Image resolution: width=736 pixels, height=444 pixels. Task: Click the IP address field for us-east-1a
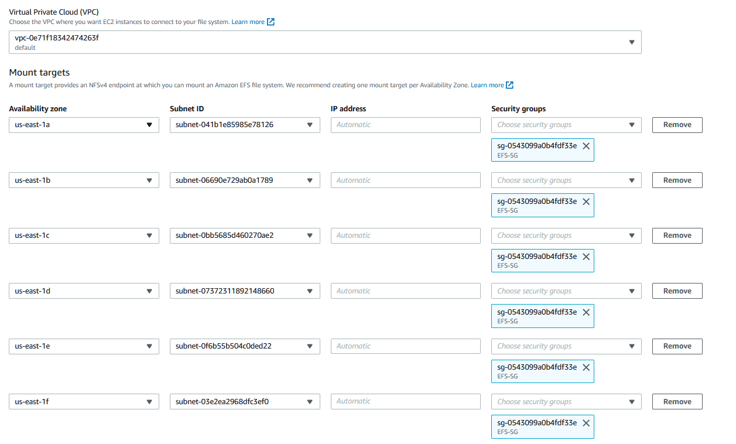pyautogui.click(x=405, y=125)
